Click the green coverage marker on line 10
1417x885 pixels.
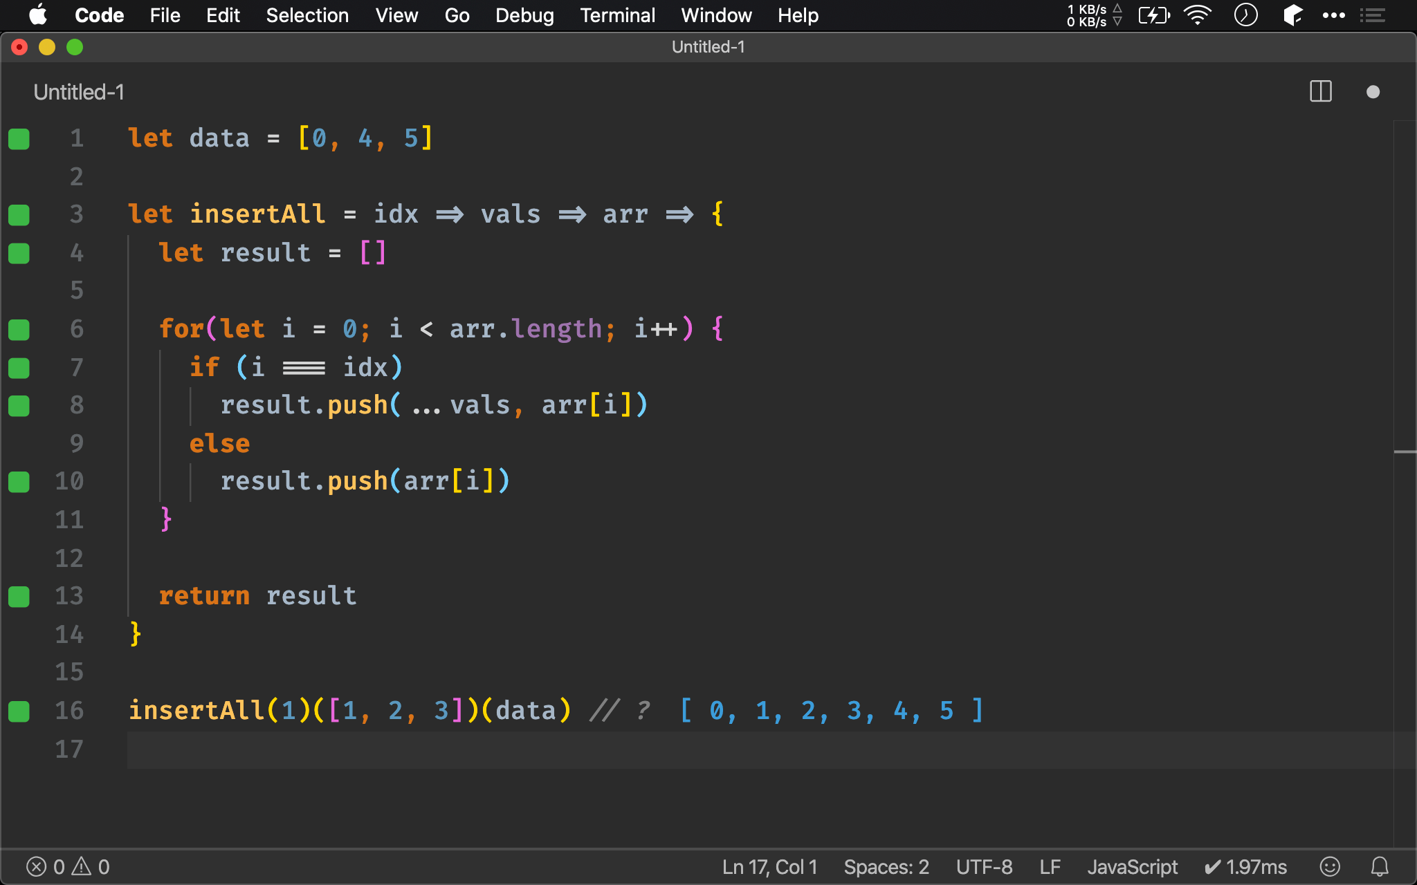19,482
